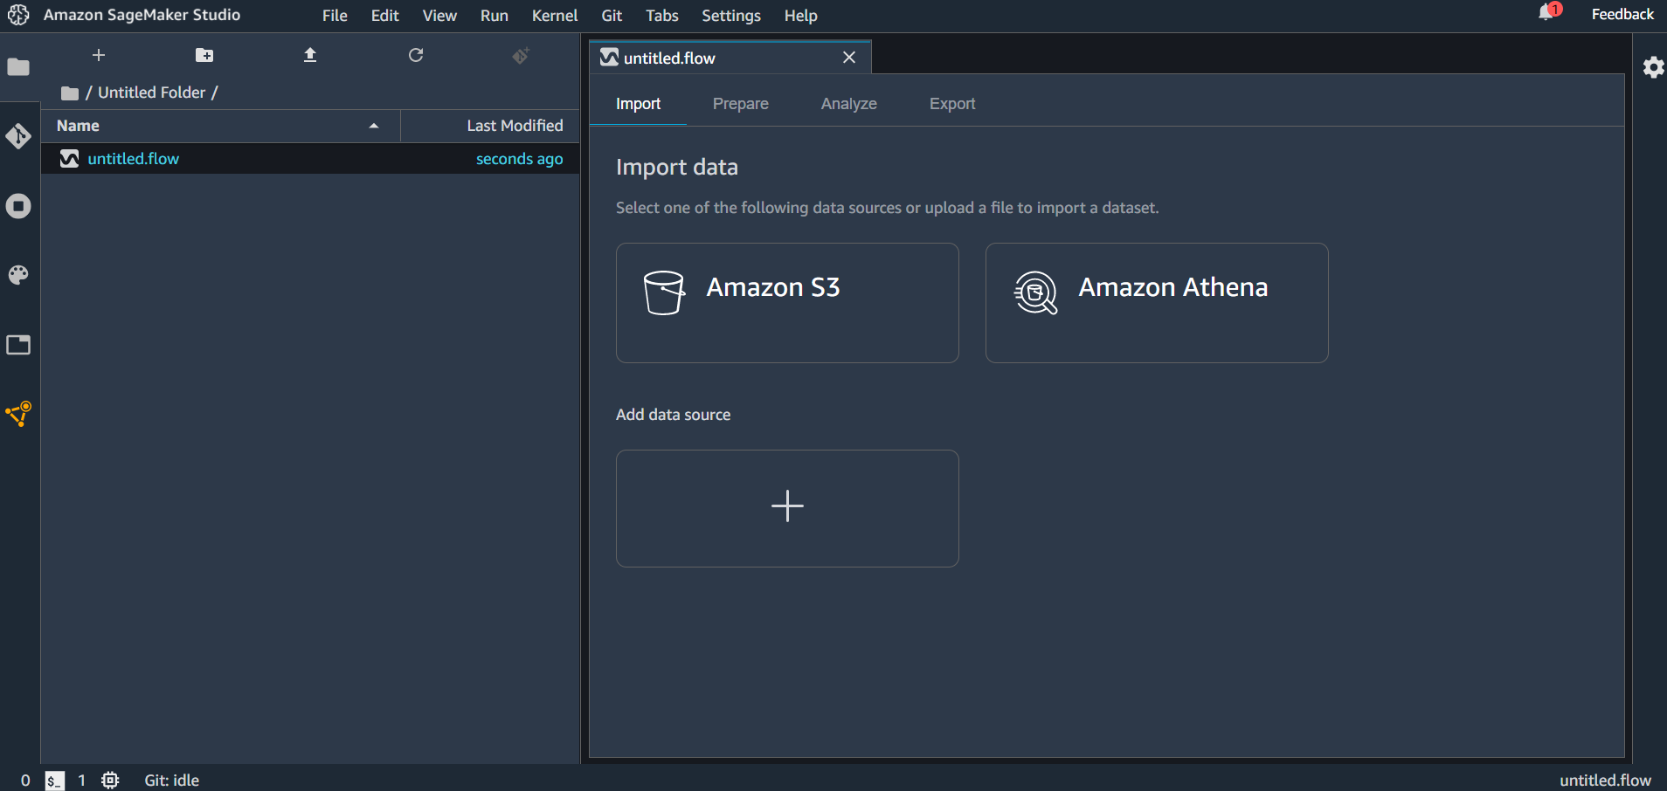Click the '1' count in status bar
Image resolution: width=1667 pixels, height=791 pixels.
(x=81, y=781)
